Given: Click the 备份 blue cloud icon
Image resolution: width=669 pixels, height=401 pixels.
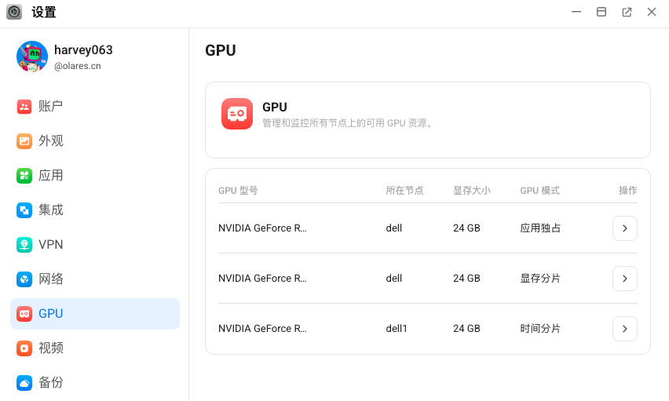Looking at the screenshot, I should [x=24, y=383].
